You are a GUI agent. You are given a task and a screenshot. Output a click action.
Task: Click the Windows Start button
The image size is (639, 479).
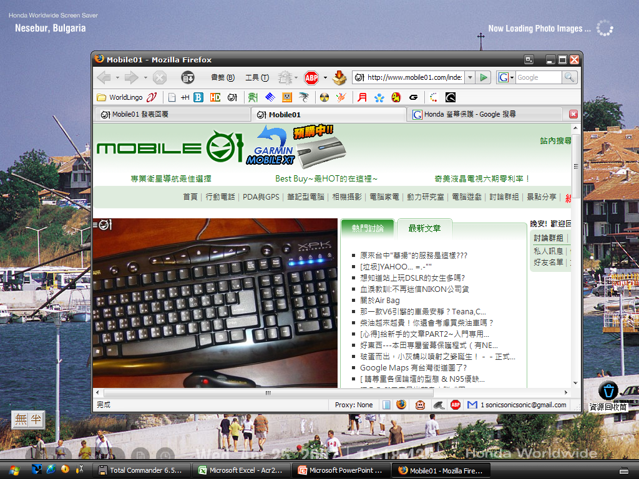click(14, 470)
